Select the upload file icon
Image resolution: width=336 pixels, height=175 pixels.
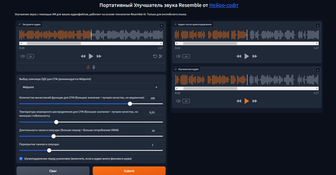click(x=88, y=67)
